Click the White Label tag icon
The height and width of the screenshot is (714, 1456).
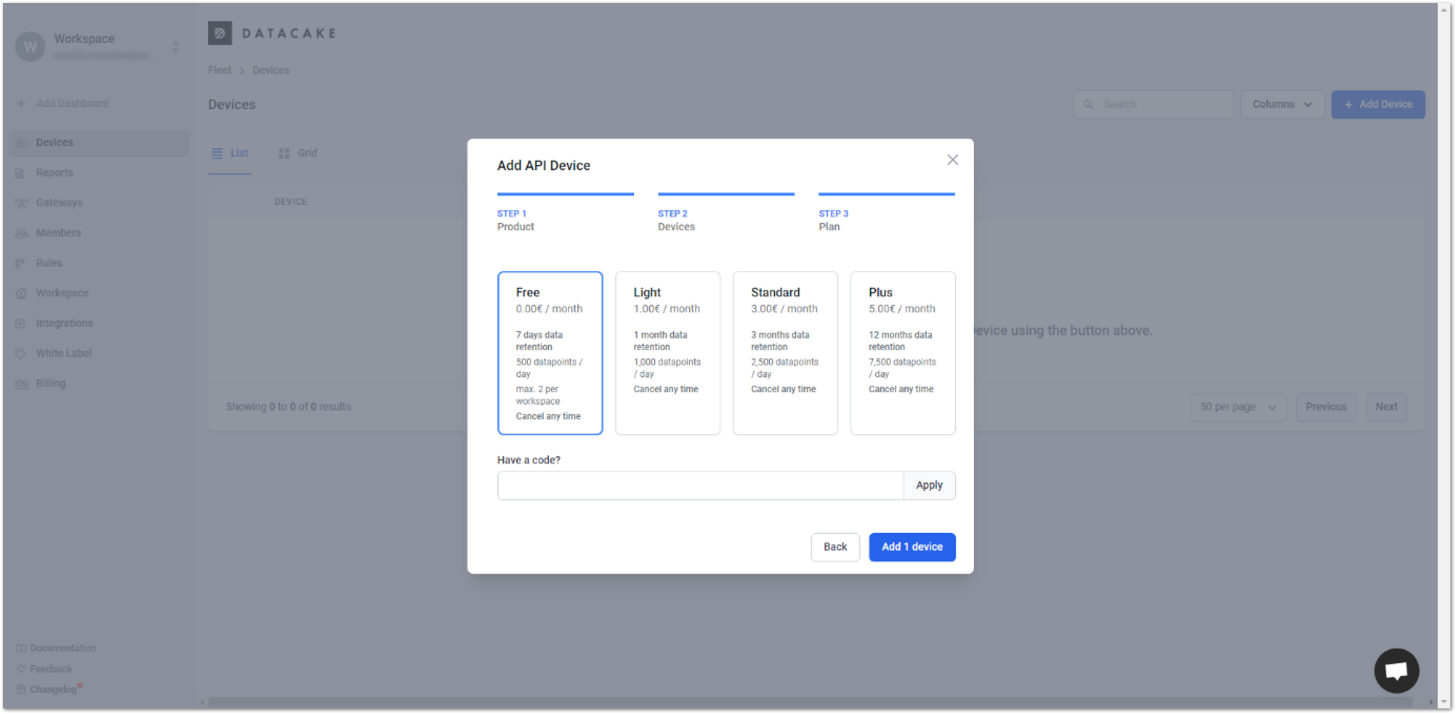21,354
